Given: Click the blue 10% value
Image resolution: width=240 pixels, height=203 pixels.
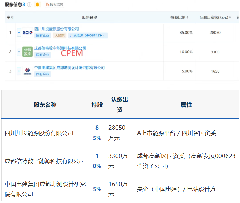Looking at the screenshot, I should (97, 161).
